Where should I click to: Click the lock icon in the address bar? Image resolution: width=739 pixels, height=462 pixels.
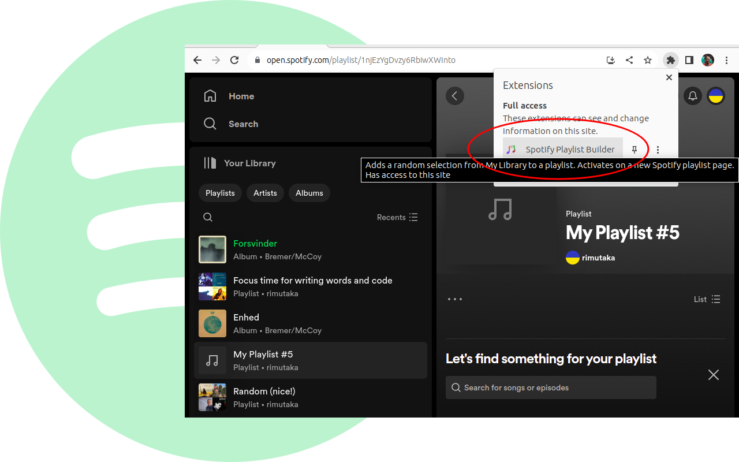(x=257, y=60)
